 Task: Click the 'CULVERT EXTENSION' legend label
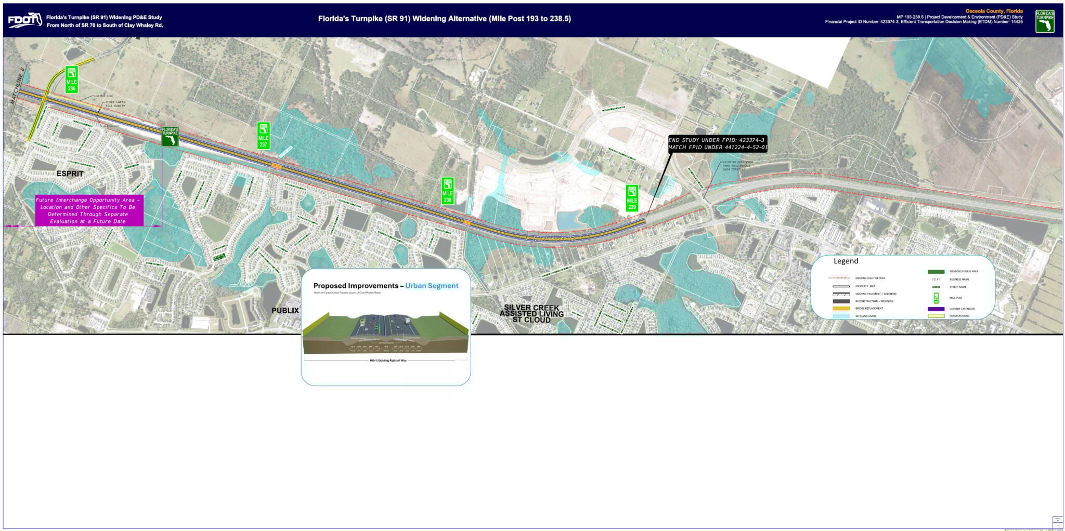coord(962,309)
